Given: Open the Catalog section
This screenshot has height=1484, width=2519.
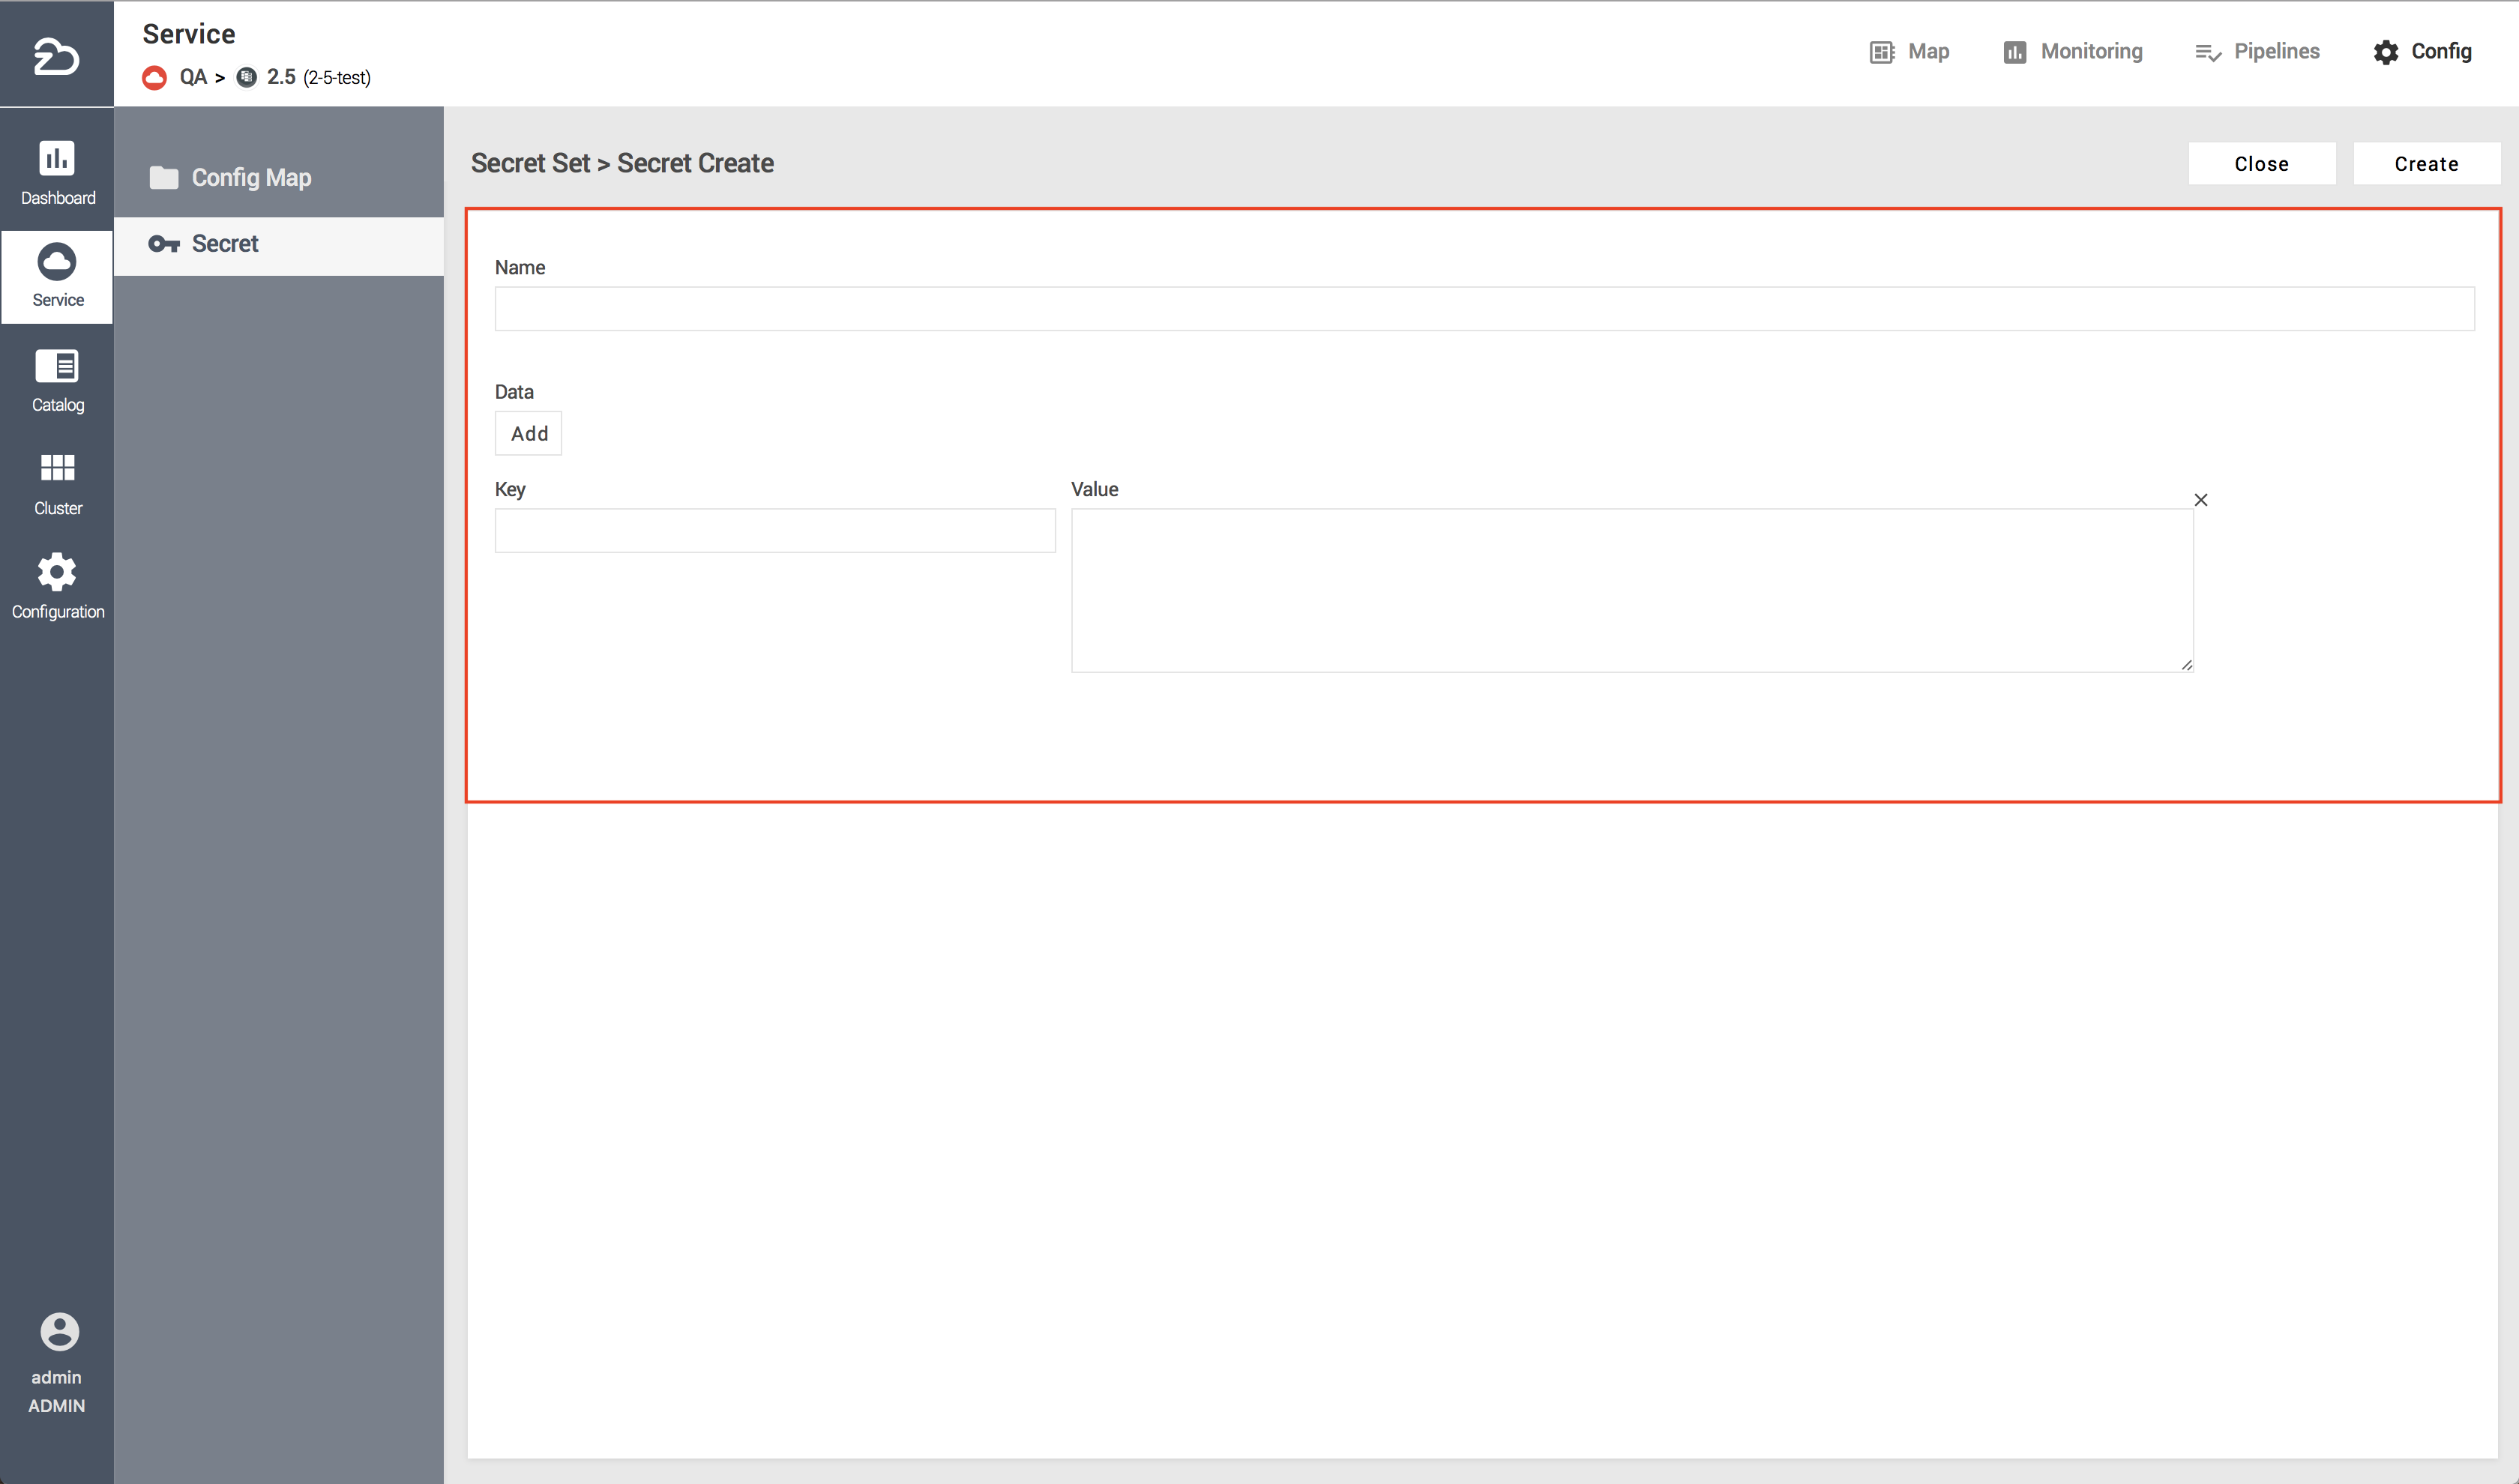Looking at the screenshot, I should (57, 381).
